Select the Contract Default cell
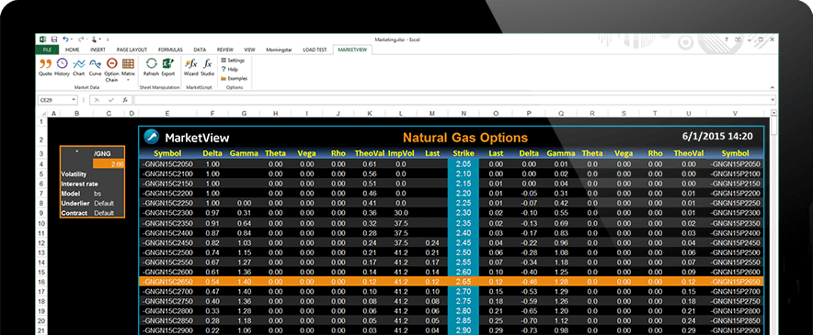The image size is (813, 335). tap(109, 213)
